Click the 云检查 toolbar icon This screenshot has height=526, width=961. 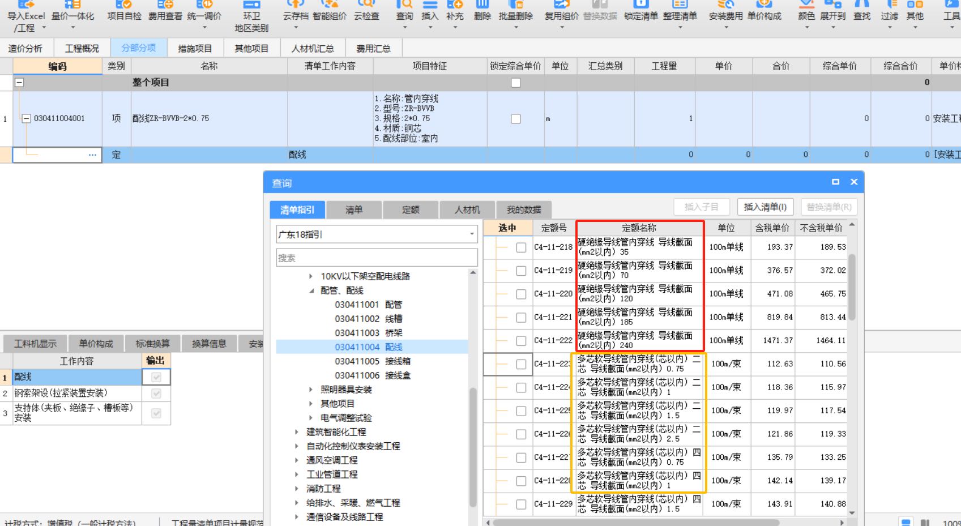point(366,11)
